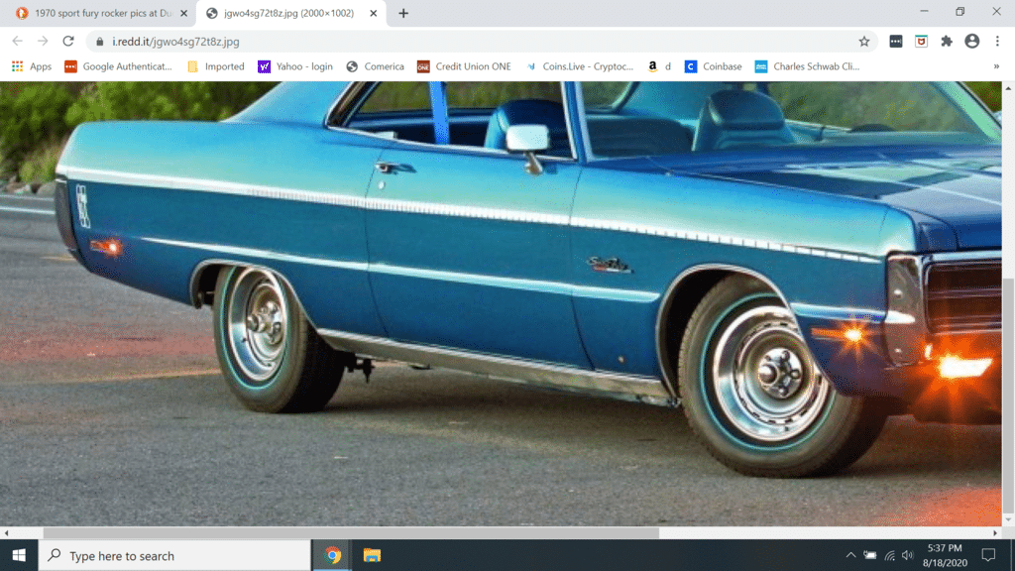This screenshot has height=571, width=1015.
Task: Expand the bookmarks overflow chevron
Action: click(996, 66)
